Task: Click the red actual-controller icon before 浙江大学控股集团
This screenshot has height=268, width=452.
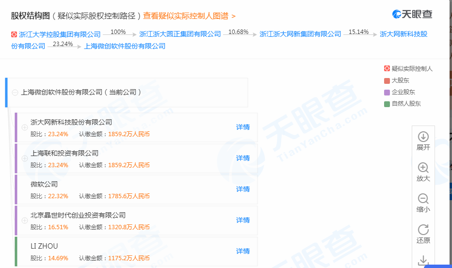Action: tap(14, 34)
